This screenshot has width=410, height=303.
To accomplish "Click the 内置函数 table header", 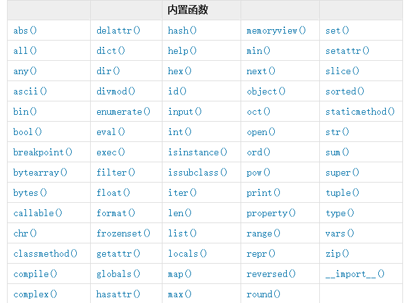I will (x=188, y=10).
